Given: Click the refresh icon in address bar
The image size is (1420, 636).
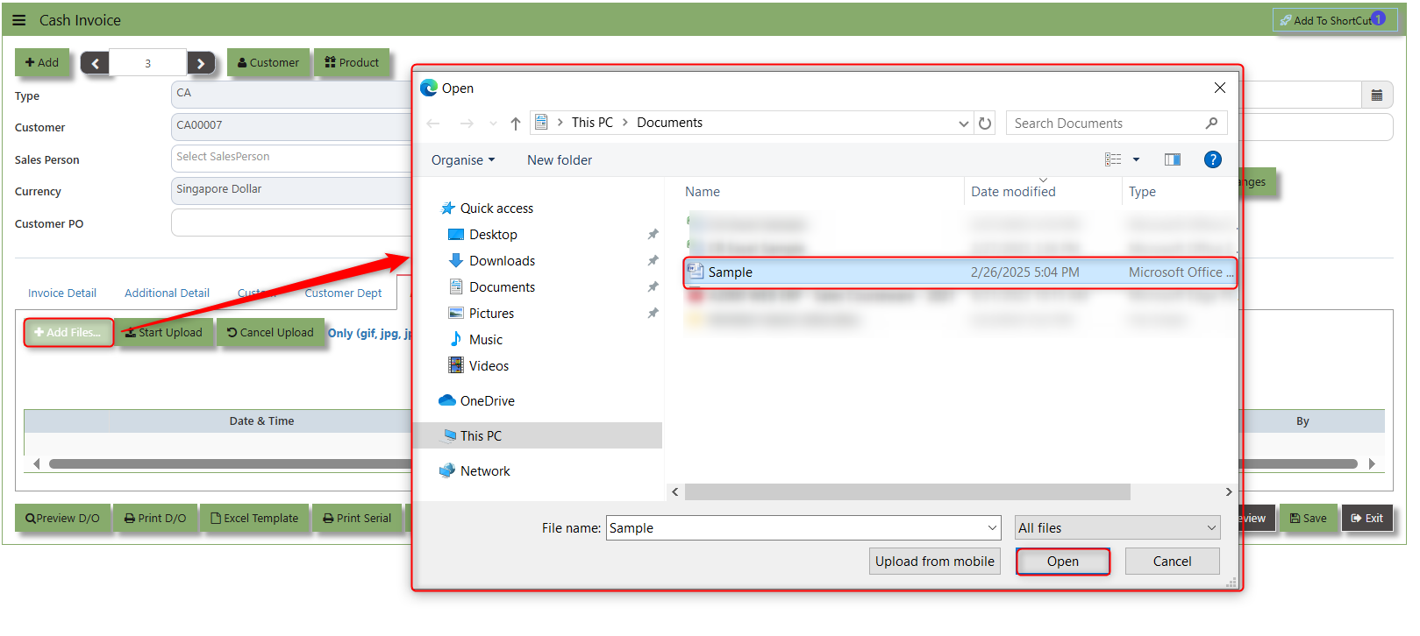Looking at the screenshot, I should 985,124.
